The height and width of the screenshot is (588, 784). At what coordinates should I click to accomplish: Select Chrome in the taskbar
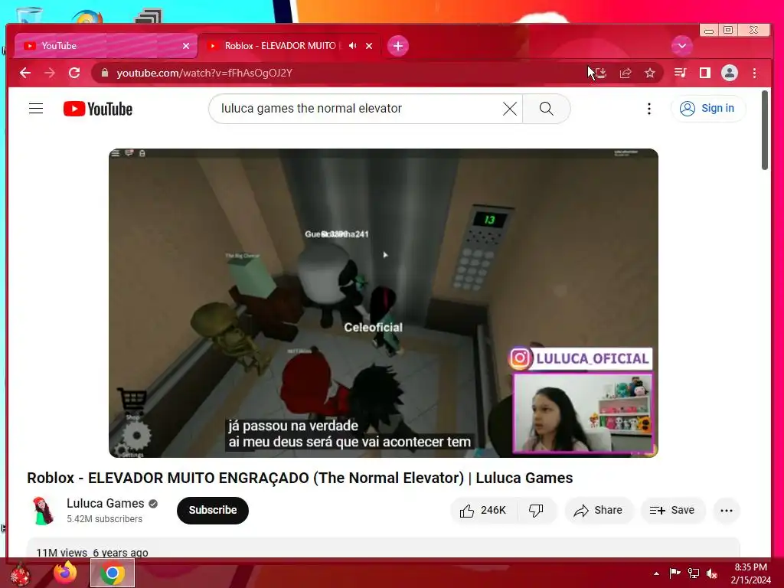click(x=113, y=573)
